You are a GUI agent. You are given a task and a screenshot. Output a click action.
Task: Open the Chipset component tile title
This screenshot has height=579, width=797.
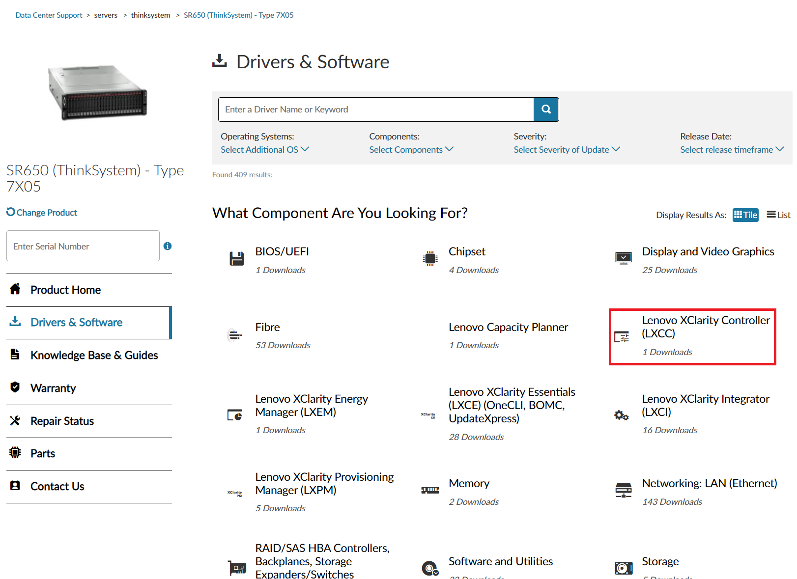(x=467, y=251)
